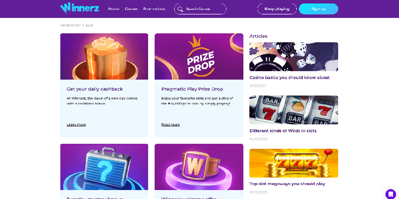Click the Search Games field
The height and width of the screenshot is (199, 399).
click(200, 9)
